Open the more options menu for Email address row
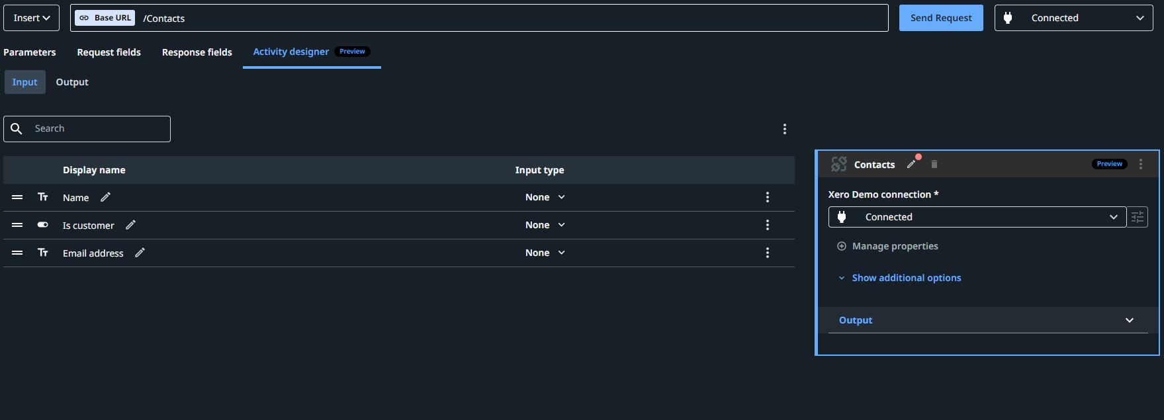Screen dimensions: 1164x420 pyautogui.click(x=768, y=253)
